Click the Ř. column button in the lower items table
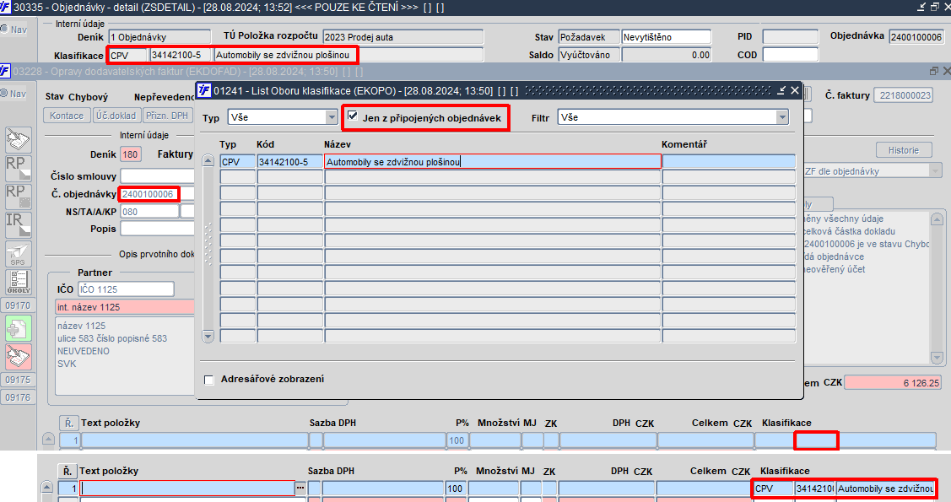Viewport: 951px width, 502px height. point(67,471)
